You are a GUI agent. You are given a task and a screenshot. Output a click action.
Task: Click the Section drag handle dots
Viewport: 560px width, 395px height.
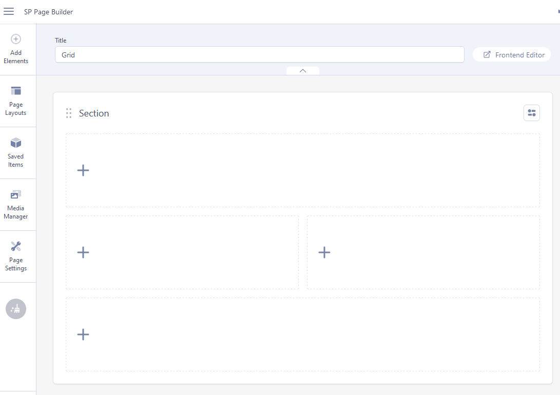click(69, 113)
